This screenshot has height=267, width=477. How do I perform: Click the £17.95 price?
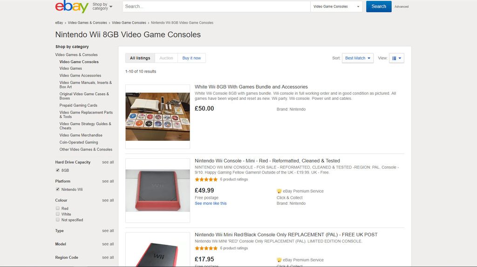pos(204,259)
